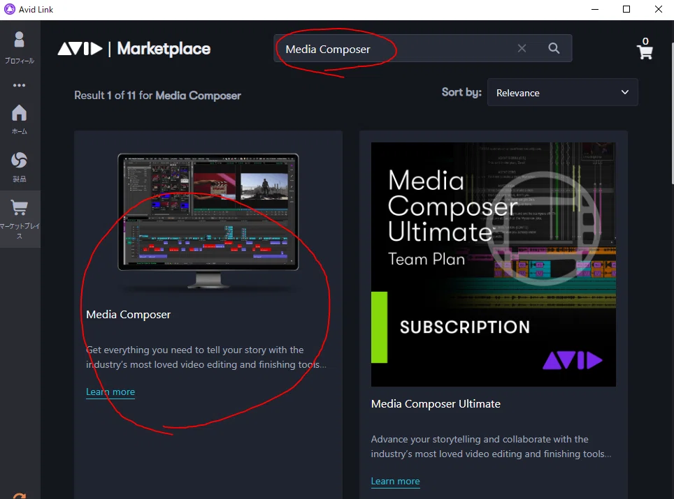Screen dimensions: 674x499
Task: Minimize the Avid Link window
Action: coord(595,9)
